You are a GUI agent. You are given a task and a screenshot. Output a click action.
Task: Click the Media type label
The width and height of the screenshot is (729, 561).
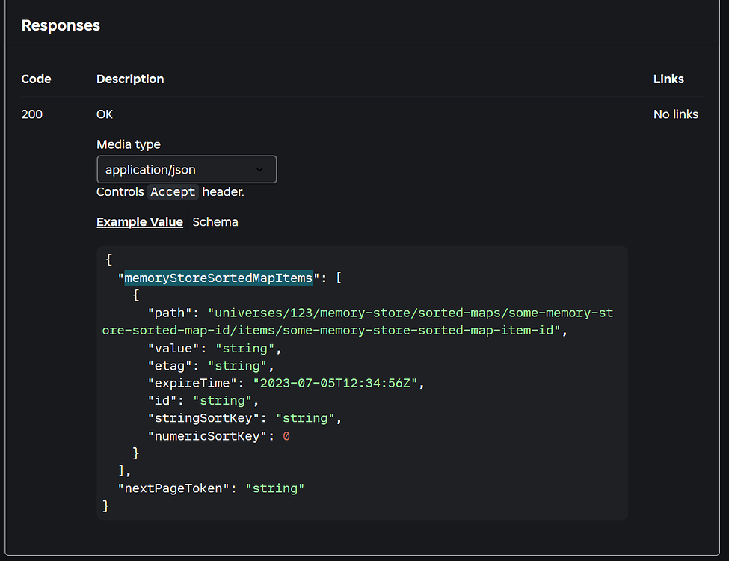coord(129,144)
